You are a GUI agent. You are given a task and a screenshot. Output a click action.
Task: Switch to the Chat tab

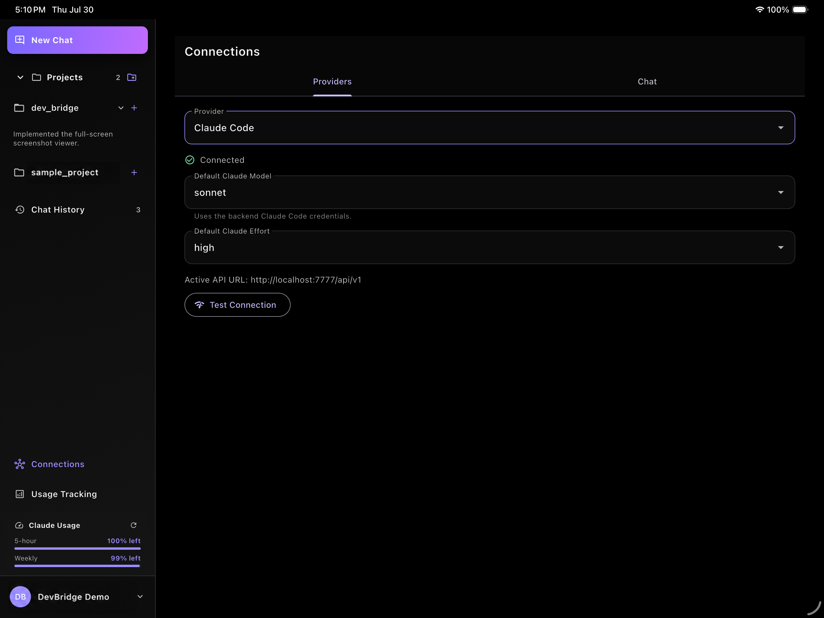pos(647,81)
